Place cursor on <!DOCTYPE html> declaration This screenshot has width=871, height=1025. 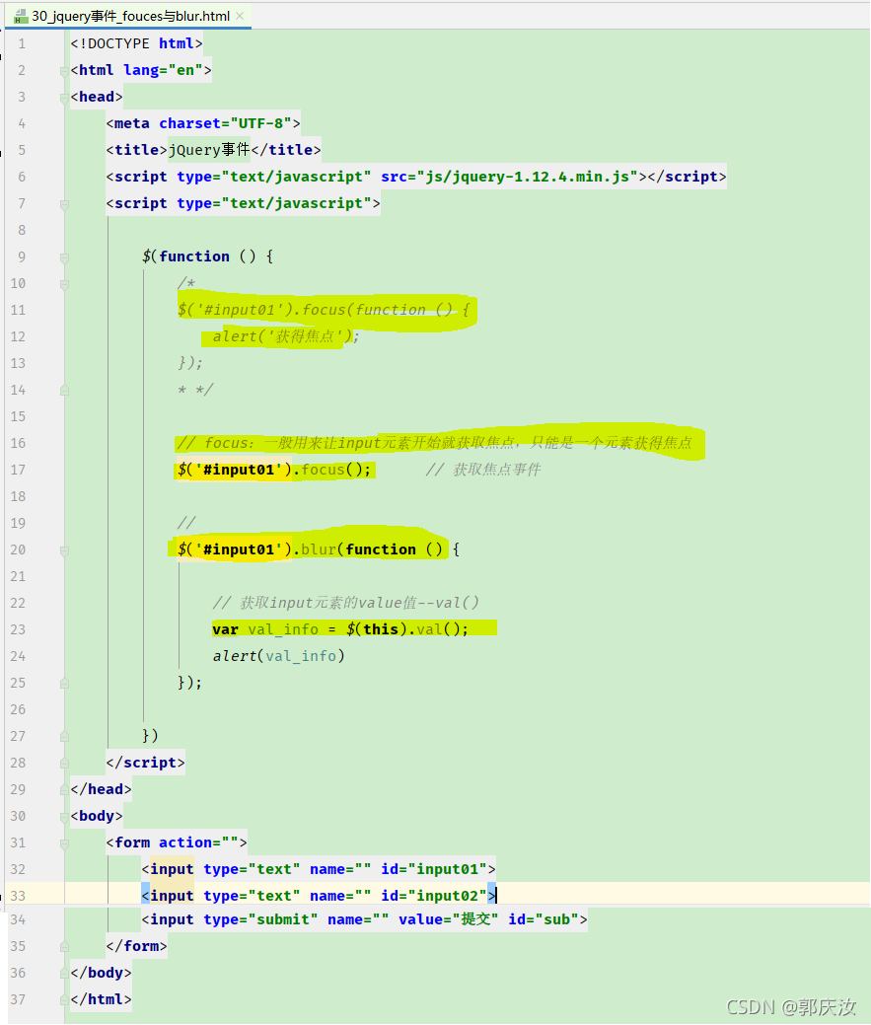(x=136, y=43)
